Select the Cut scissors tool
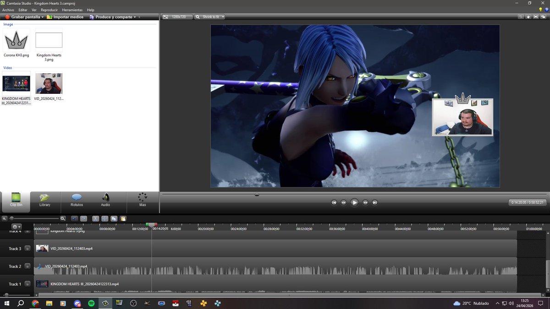Viewport: 550px width, 309px height. point(96,219)
